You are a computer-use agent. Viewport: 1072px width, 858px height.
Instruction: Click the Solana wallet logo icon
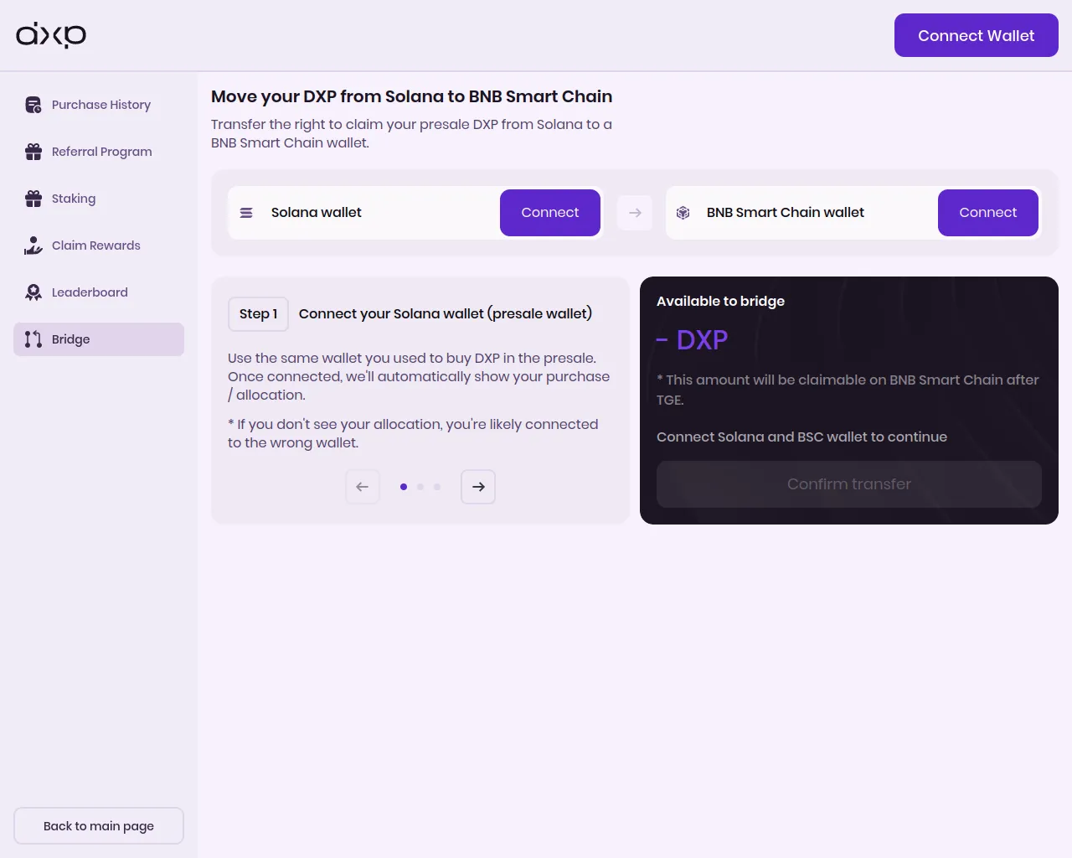(x=246, y=213)
